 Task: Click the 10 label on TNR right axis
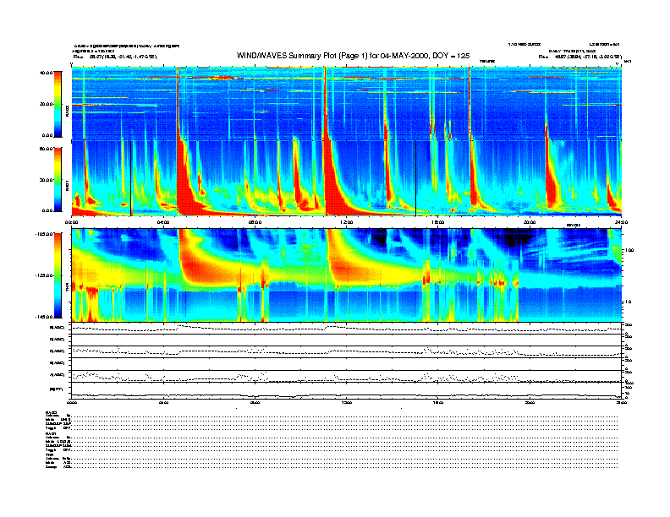tap(628, 302)
